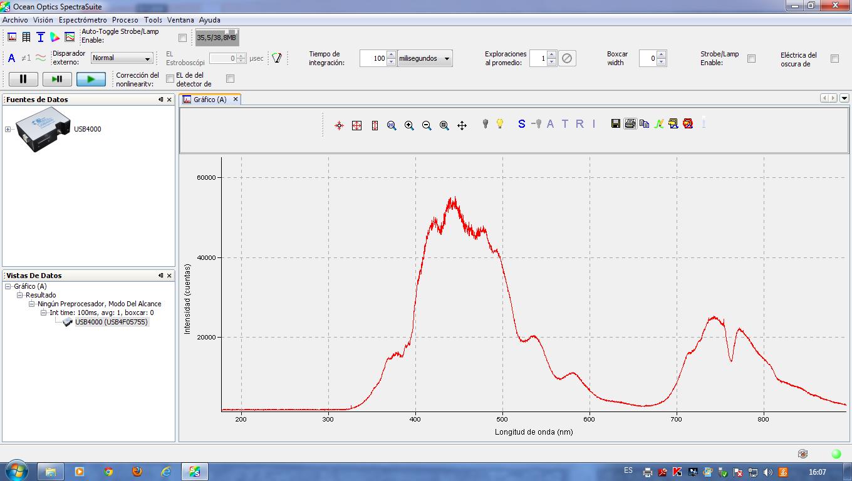Zoom out on the graph

click(427, 125)
